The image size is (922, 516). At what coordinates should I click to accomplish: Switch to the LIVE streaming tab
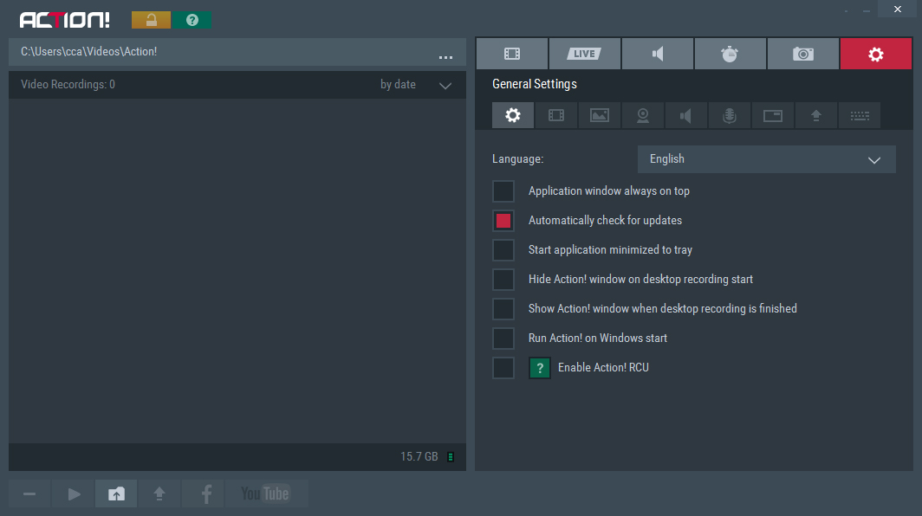coord(584,54)
